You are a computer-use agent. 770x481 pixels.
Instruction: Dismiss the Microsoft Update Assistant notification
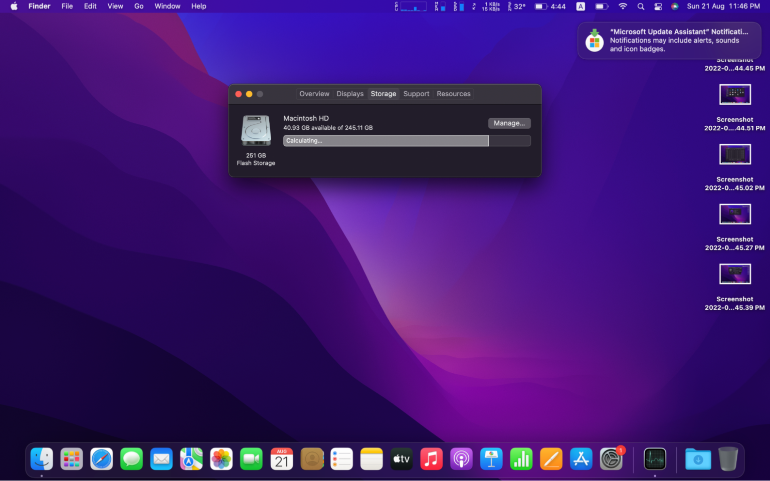[669, 41]
